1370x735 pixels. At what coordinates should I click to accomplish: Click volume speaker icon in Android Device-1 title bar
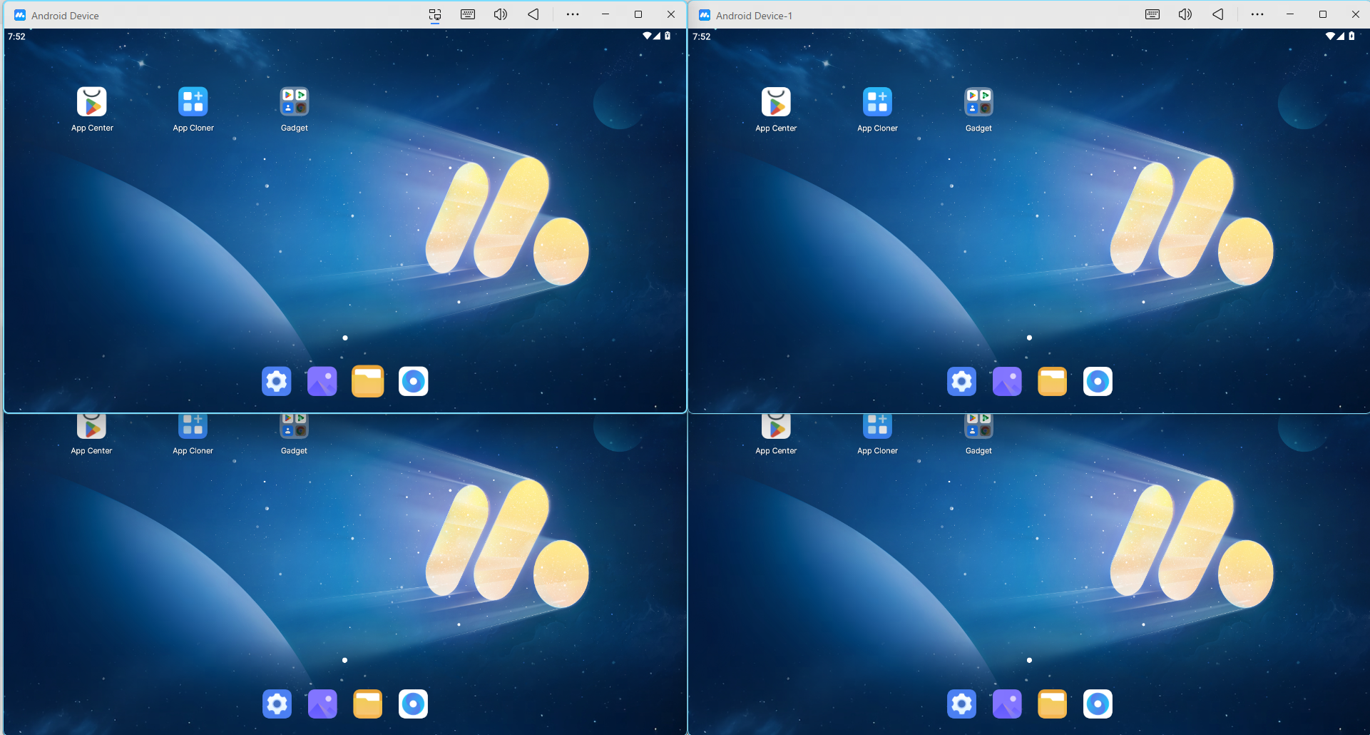tap(1185, 14)
